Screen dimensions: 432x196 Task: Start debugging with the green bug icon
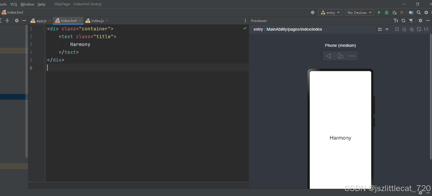click(x=387, y=12)
